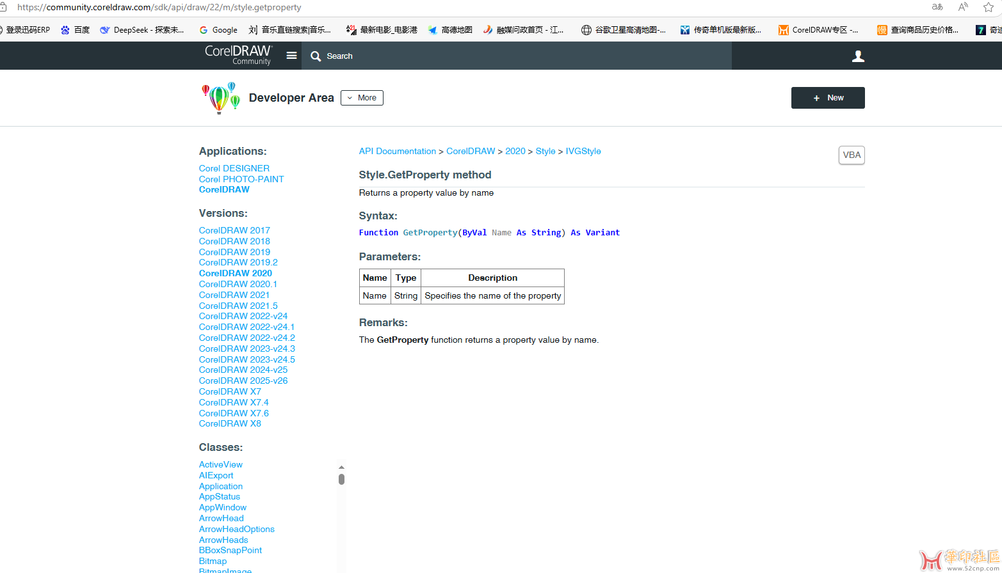
Task: Click the browser address bar URL
Action: [159, 7]
